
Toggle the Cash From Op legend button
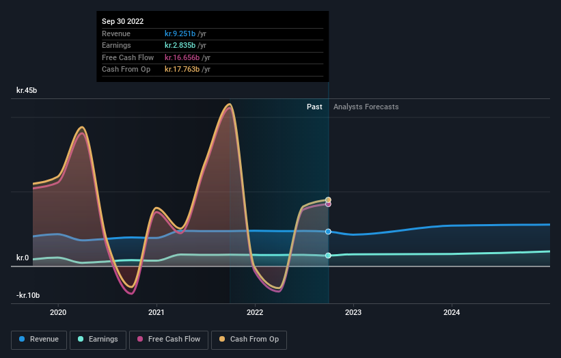pos(249,340)
